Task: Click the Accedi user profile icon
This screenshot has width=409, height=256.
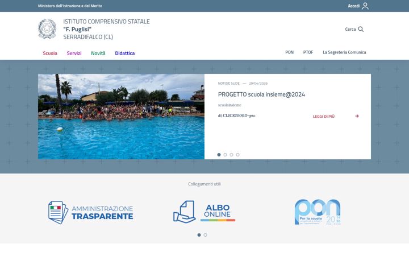Action: 365,6
